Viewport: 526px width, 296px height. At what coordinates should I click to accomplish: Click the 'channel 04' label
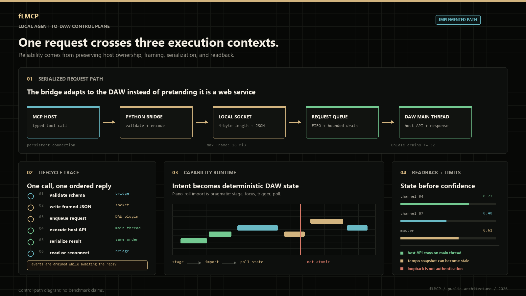412,197
